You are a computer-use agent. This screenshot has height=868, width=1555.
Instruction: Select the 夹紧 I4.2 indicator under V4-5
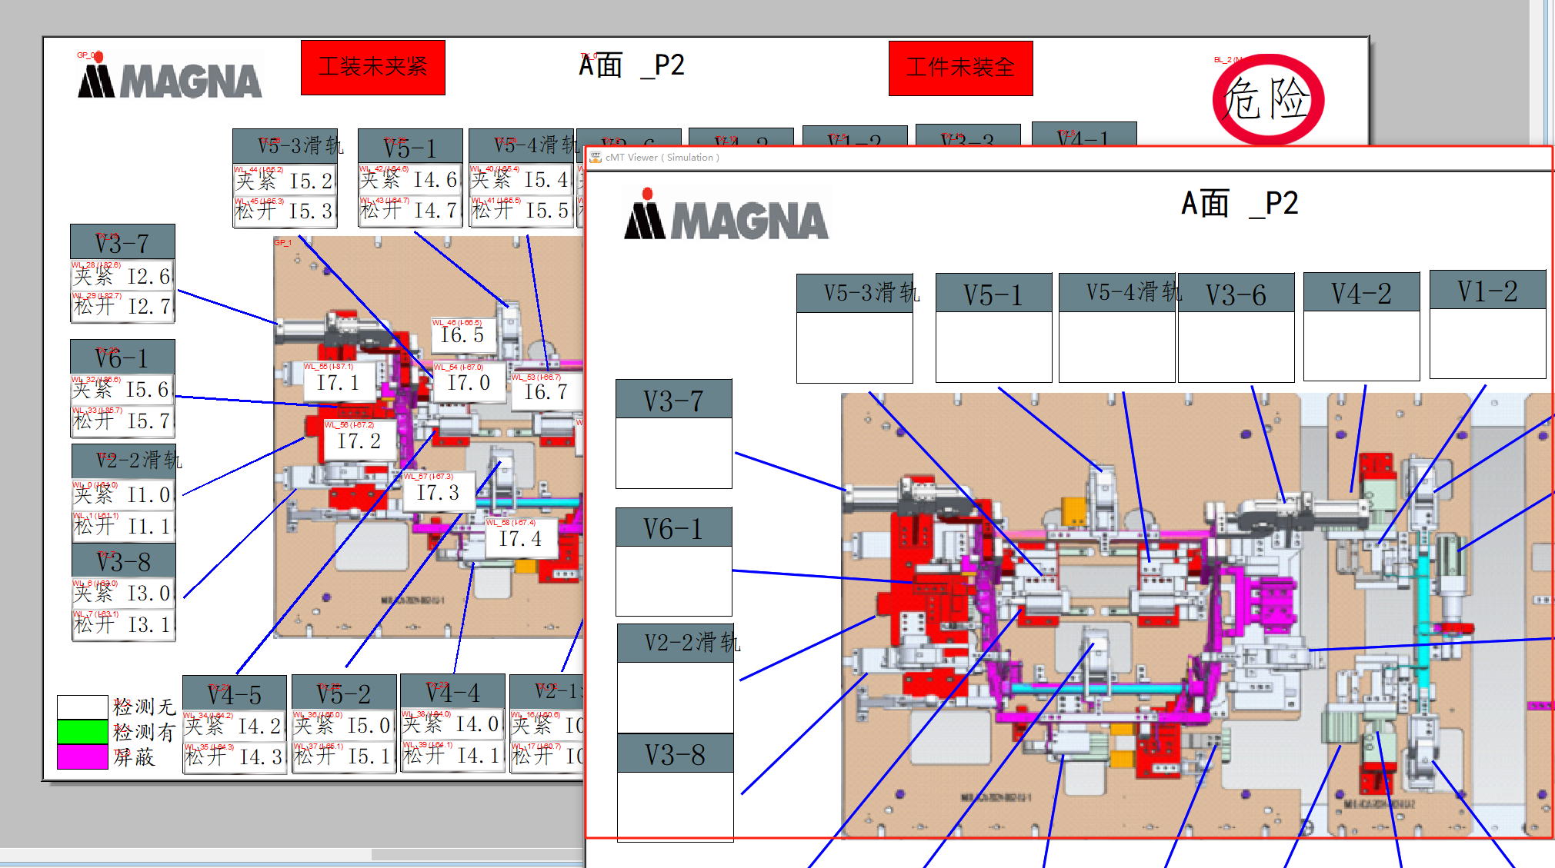click(235, 727)
